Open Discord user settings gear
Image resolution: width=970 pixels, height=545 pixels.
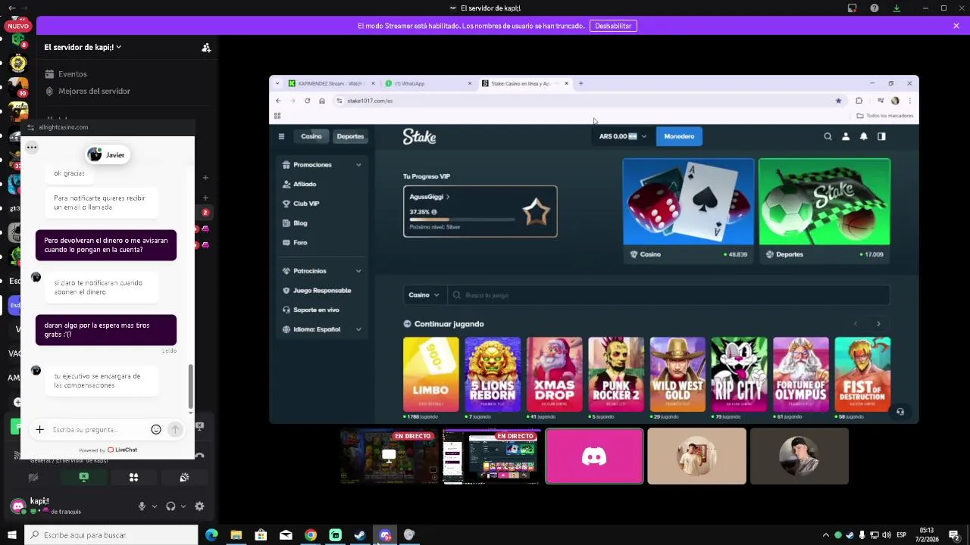coord(199,506)
